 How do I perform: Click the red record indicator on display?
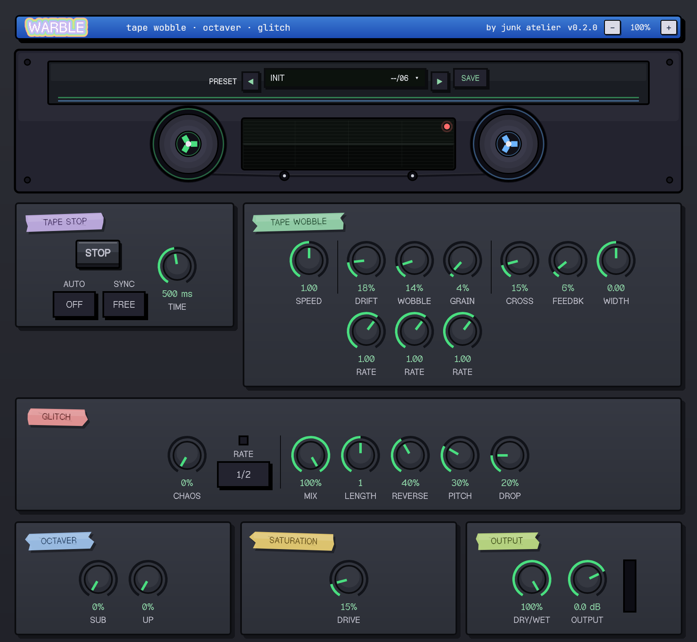[447, 126]
